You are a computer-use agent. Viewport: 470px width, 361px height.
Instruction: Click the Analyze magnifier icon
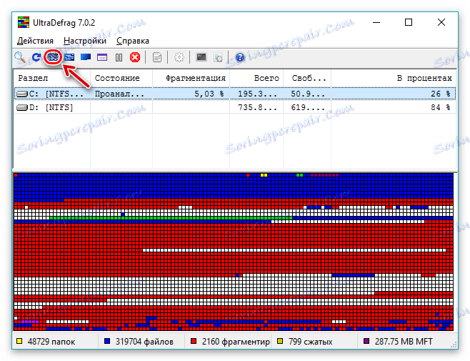point(20,57)
